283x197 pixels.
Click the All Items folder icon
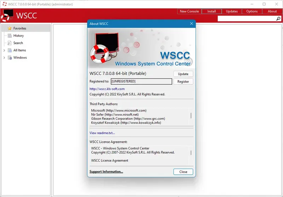[x=10, y=50]
